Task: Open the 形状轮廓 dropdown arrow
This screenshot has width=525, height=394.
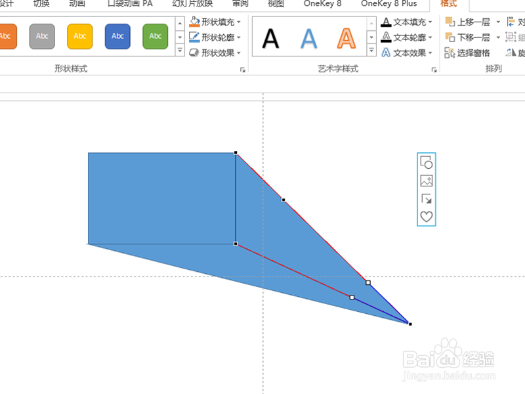Action: (x=239, y=37)
